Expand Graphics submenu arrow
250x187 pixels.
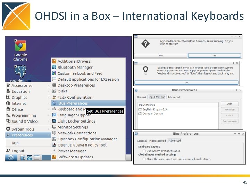tap(49, 97)
